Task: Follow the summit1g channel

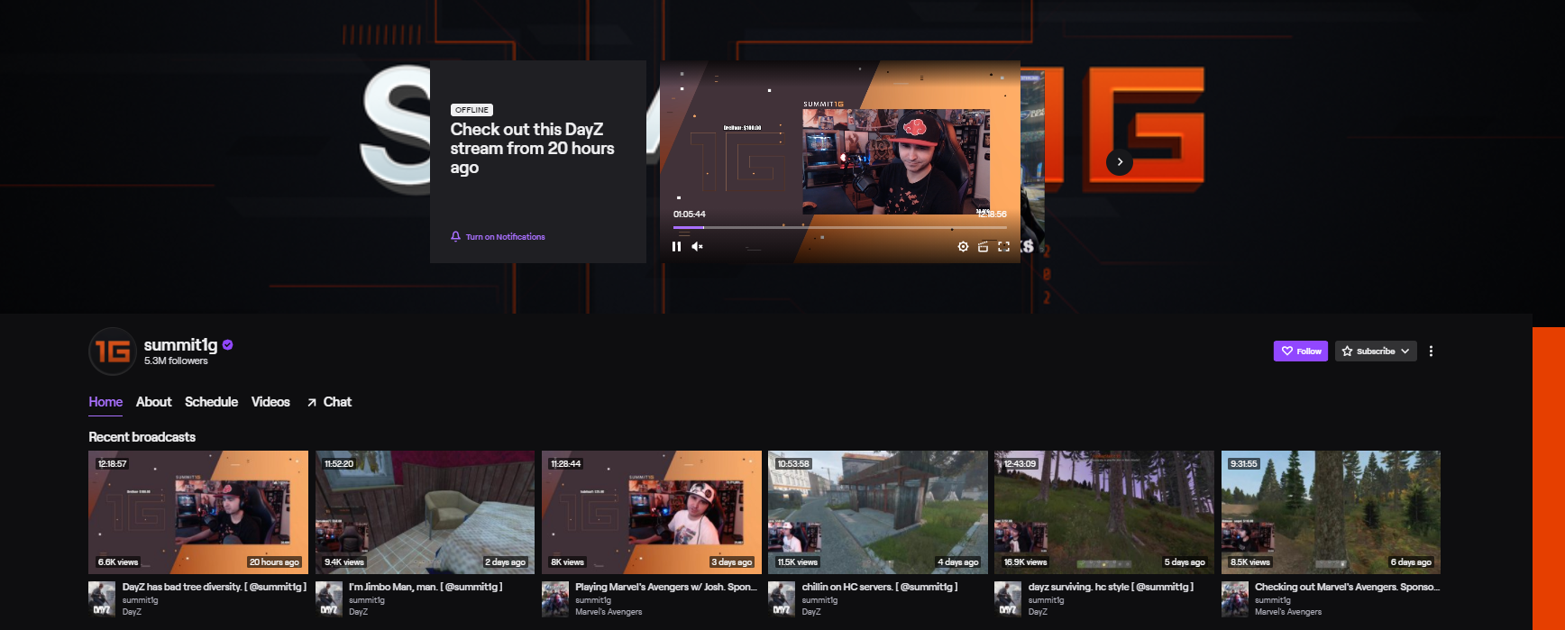Action: [1300, 352]
